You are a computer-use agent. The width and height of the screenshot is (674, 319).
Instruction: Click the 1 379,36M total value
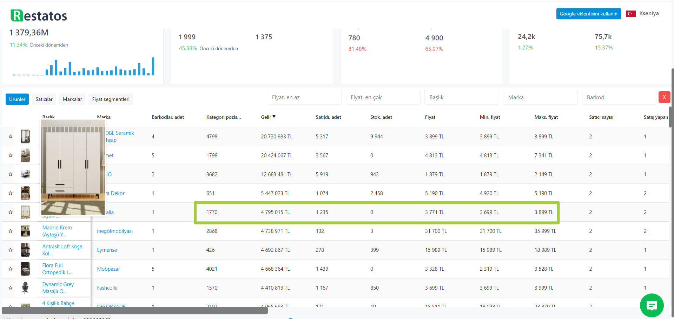(29, 33)
